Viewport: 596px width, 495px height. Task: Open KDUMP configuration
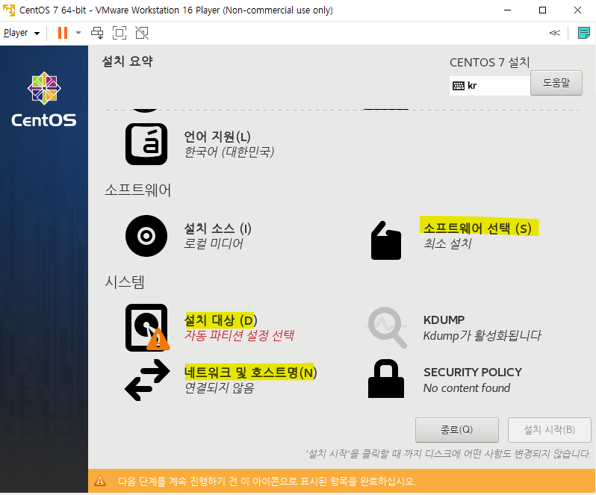pos(444,320)
